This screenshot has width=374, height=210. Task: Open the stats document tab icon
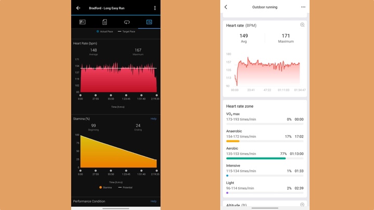pyautogui.click(x=104, y=22)
